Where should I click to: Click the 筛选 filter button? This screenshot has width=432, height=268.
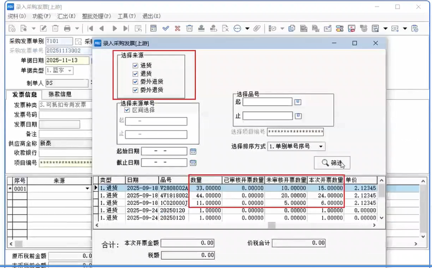(x=332, y=163)
